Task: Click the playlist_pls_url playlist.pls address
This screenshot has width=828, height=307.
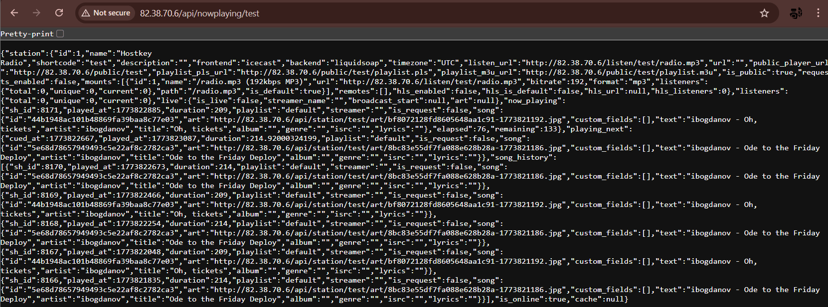Action: pyautogui.click(x=337, y=72)
